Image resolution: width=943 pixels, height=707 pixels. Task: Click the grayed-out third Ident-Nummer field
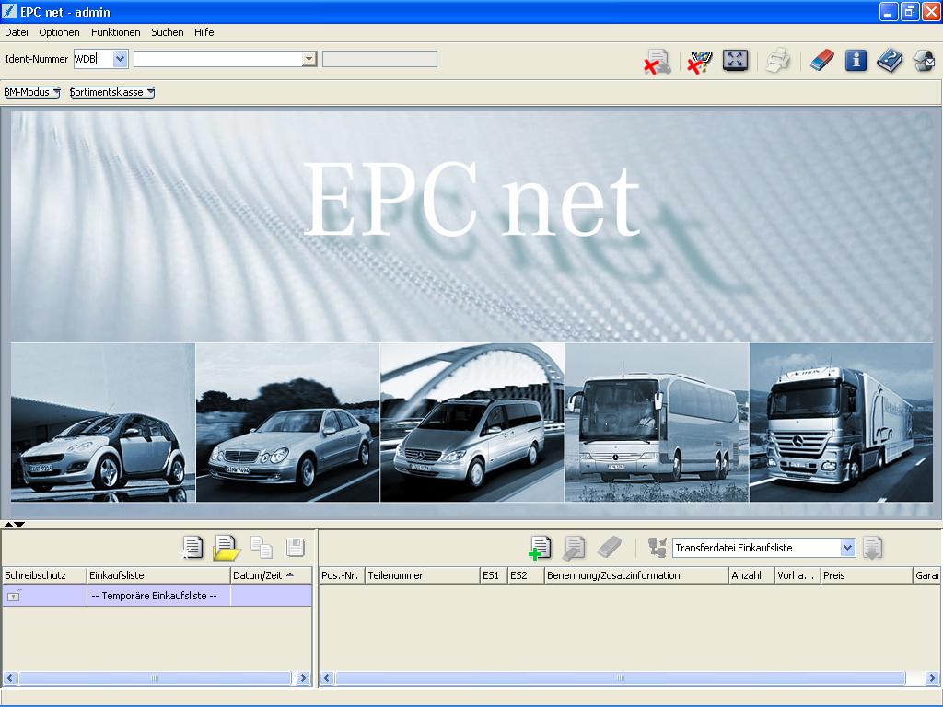[379, 59]
